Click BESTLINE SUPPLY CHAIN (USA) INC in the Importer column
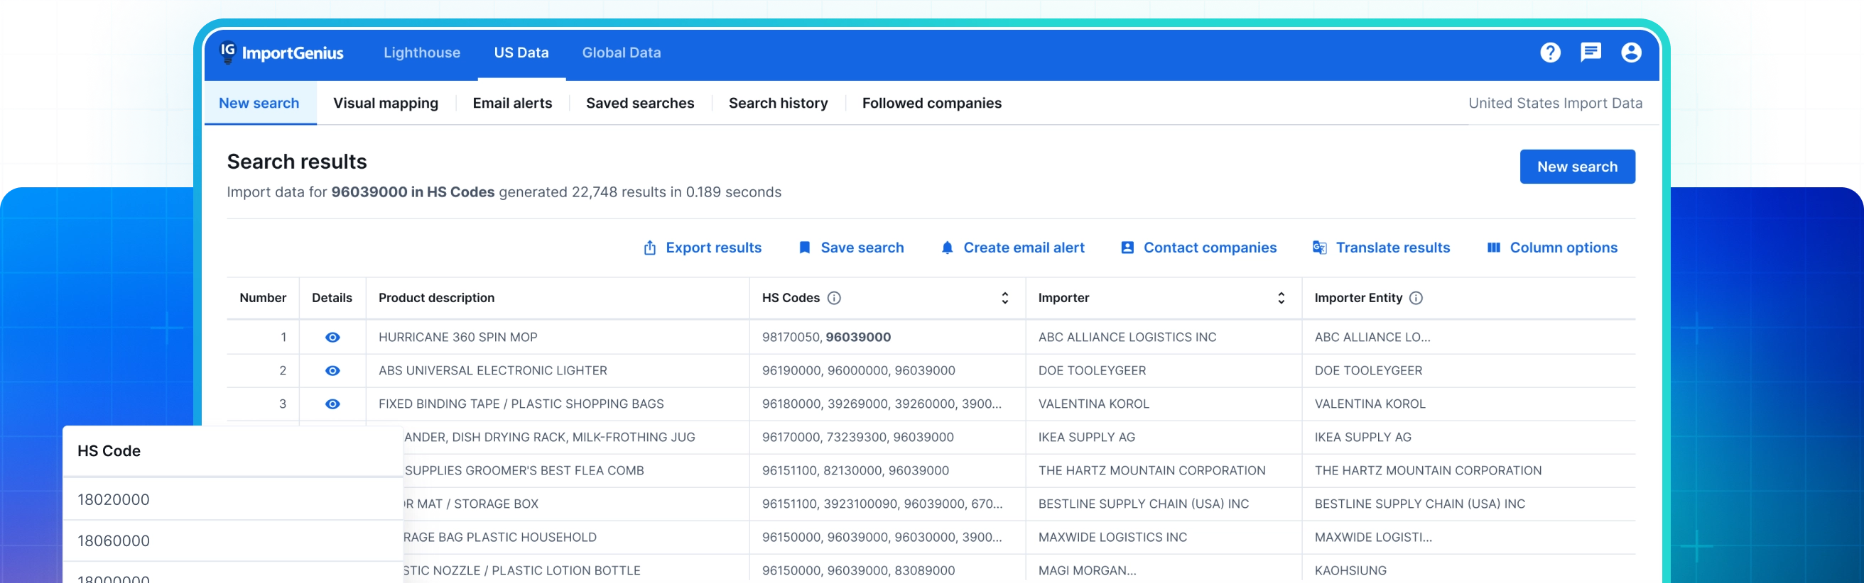 tap(1143, 504)
